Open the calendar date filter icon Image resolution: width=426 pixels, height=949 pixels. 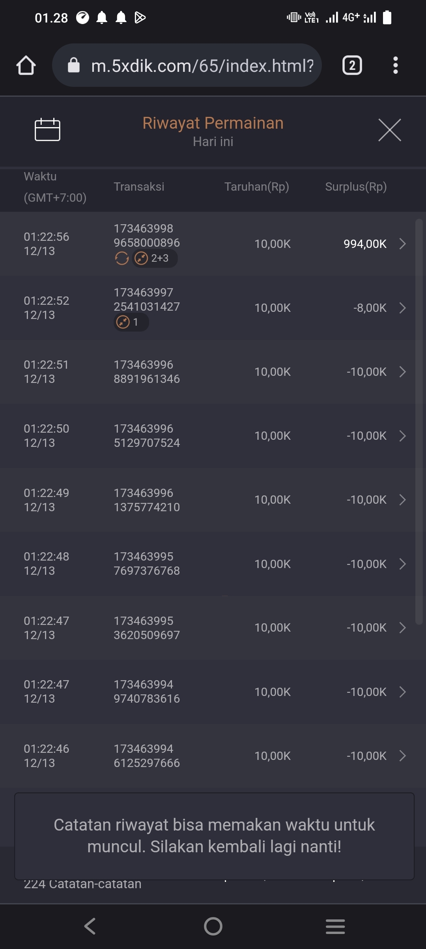pos(47,129)
